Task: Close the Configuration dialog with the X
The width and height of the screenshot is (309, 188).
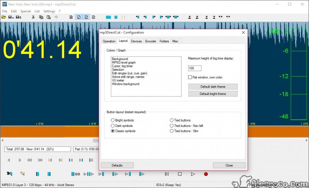Action: 243,32
